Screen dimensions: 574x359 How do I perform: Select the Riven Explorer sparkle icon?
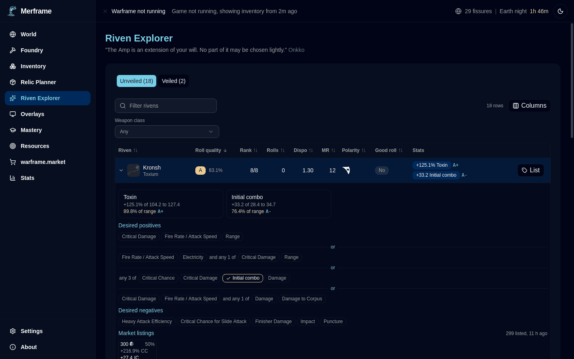coord(13,98)
